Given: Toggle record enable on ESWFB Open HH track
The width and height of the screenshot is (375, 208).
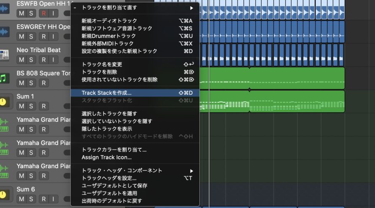Looking at the screenshot, I should [x=43, y=13].
